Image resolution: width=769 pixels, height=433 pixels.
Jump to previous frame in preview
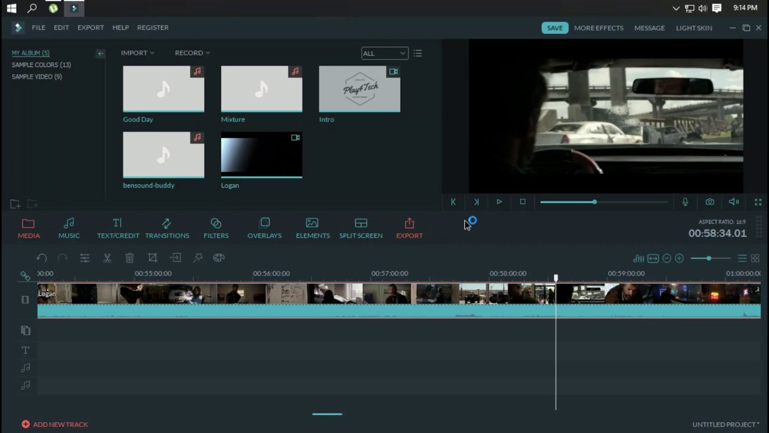[x=453, y=202]
